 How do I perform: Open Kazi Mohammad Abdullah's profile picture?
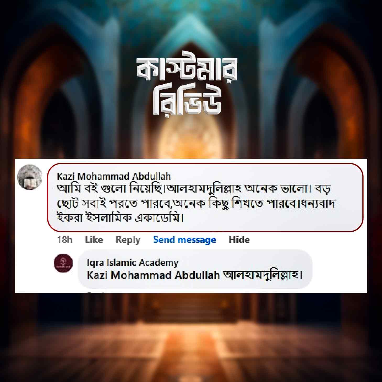[30, 177]
